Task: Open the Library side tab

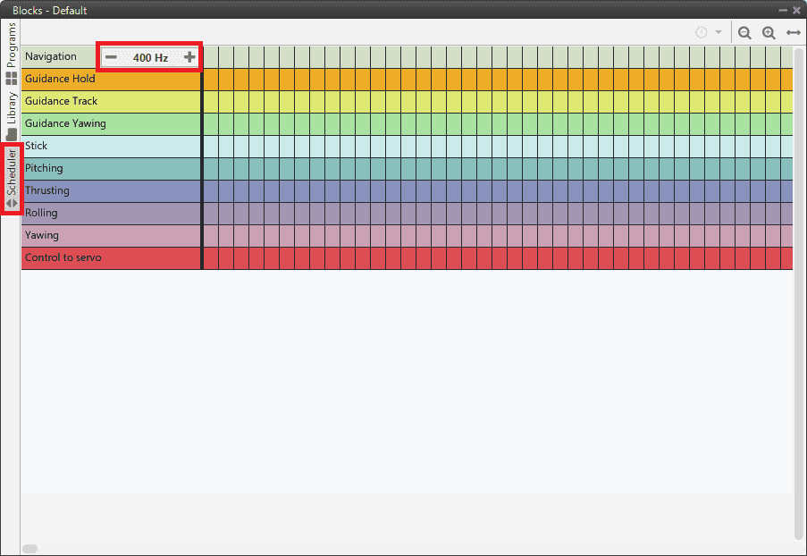Action: (x=11, y=116)
